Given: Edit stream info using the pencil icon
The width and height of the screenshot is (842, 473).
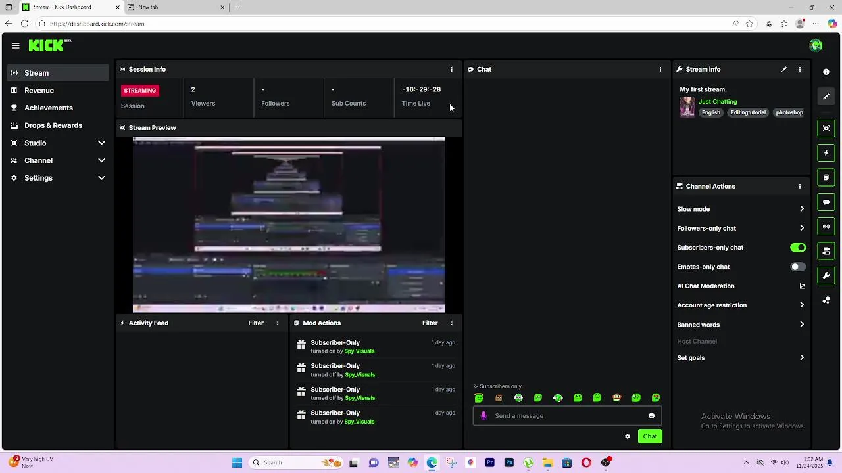Looking at the screenshot, I should tap(784, 69).
